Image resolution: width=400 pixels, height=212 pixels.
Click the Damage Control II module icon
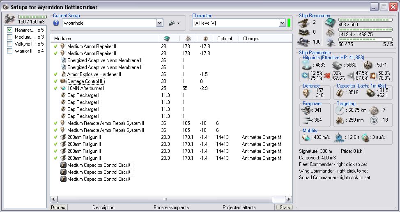[63, 81]
